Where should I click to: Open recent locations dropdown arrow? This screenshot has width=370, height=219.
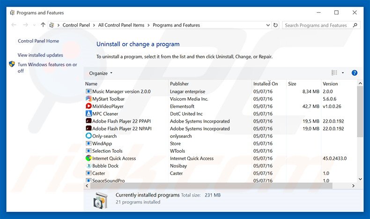(x=34, y=25)
